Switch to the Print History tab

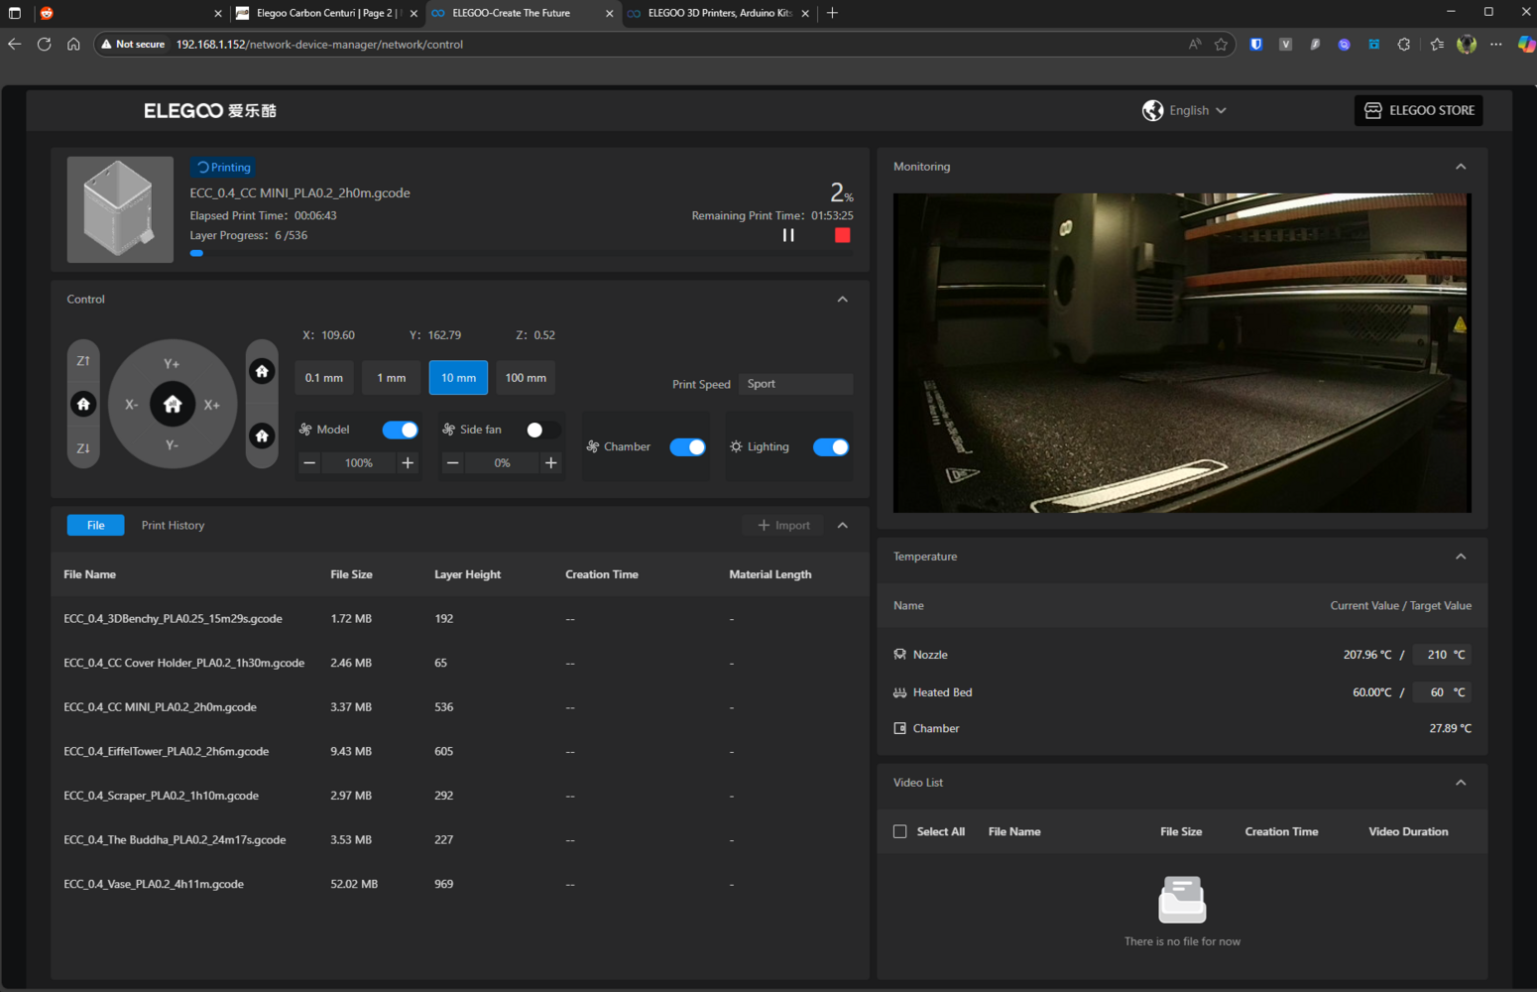[x=173, y=526]
